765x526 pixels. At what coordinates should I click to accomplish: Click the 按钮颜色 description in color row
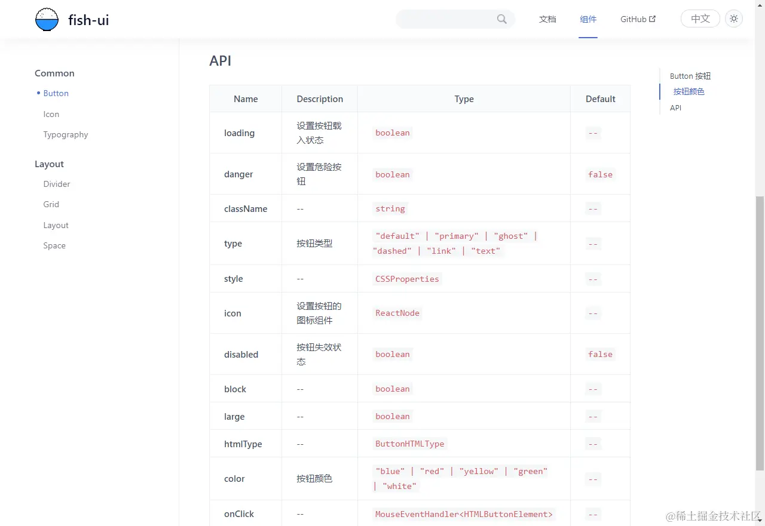314,479
